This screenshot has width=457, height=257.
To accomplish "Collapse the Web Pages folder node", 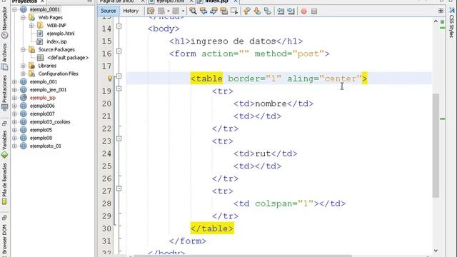I will [23, 17].
